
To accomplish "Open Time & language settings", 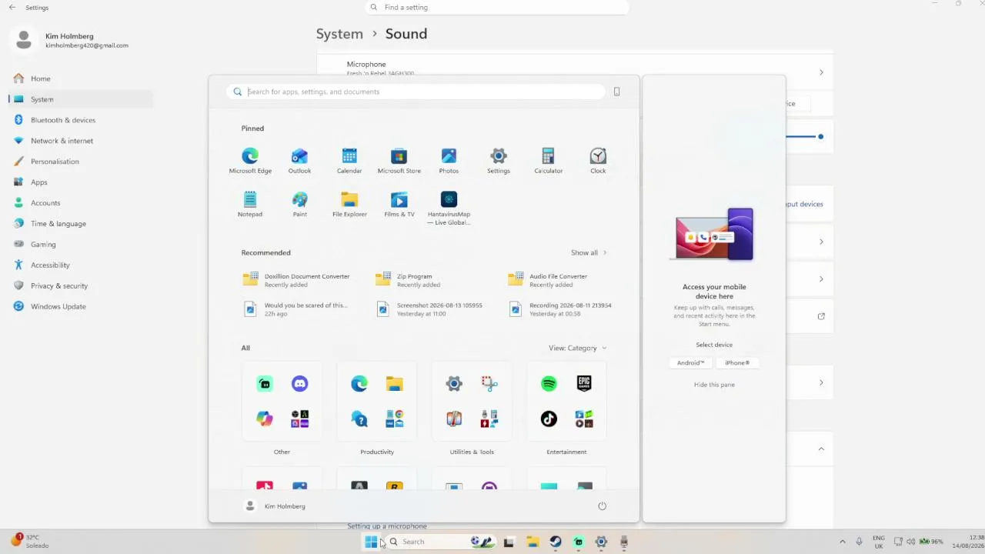I will pos(81,224).
